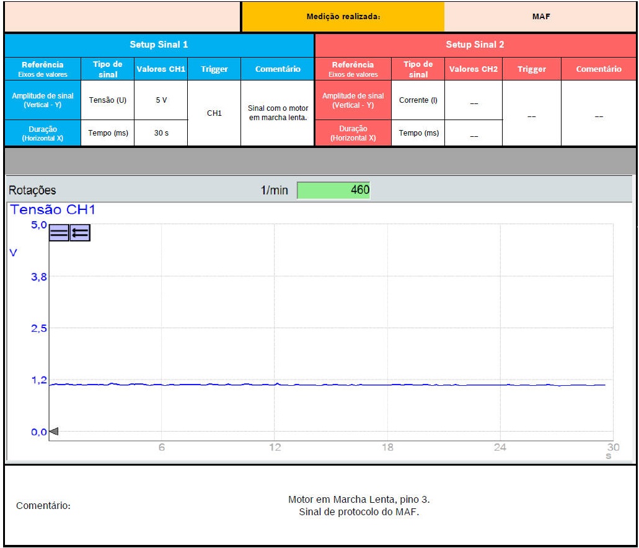The image size is (639, 548).
Task: Click the Corrente (I) signal type cell
Action: 418,100
